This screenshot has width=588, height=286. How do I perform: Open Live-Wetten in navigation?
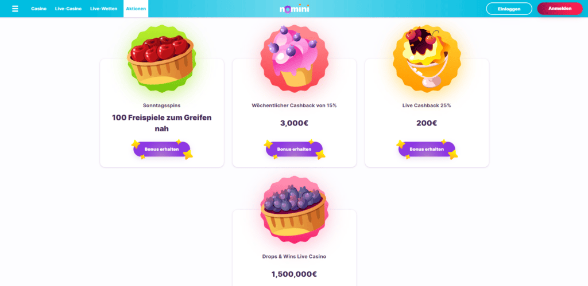(x=103, y=9)
